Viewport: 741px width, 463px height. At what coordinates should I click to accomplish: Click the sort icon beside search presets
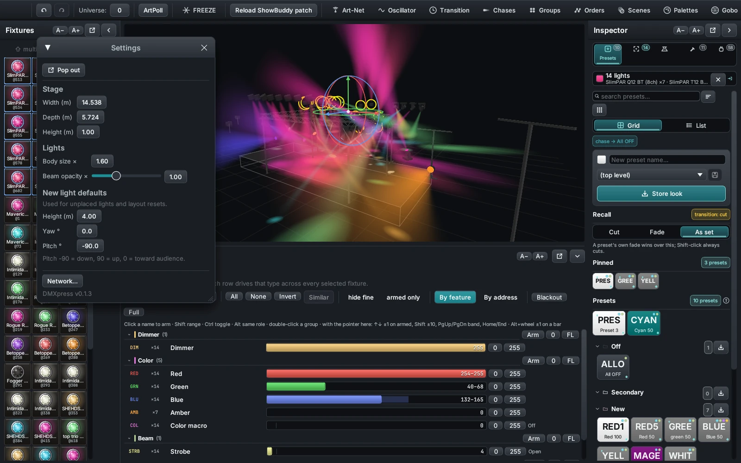point(708,96)
